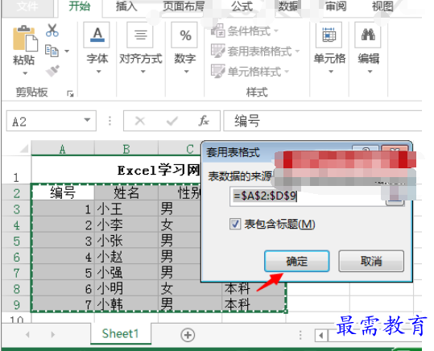The width and height of the screenshot is (434, 351).
Task: Select the 姓名 header cell
Action: 126,192
